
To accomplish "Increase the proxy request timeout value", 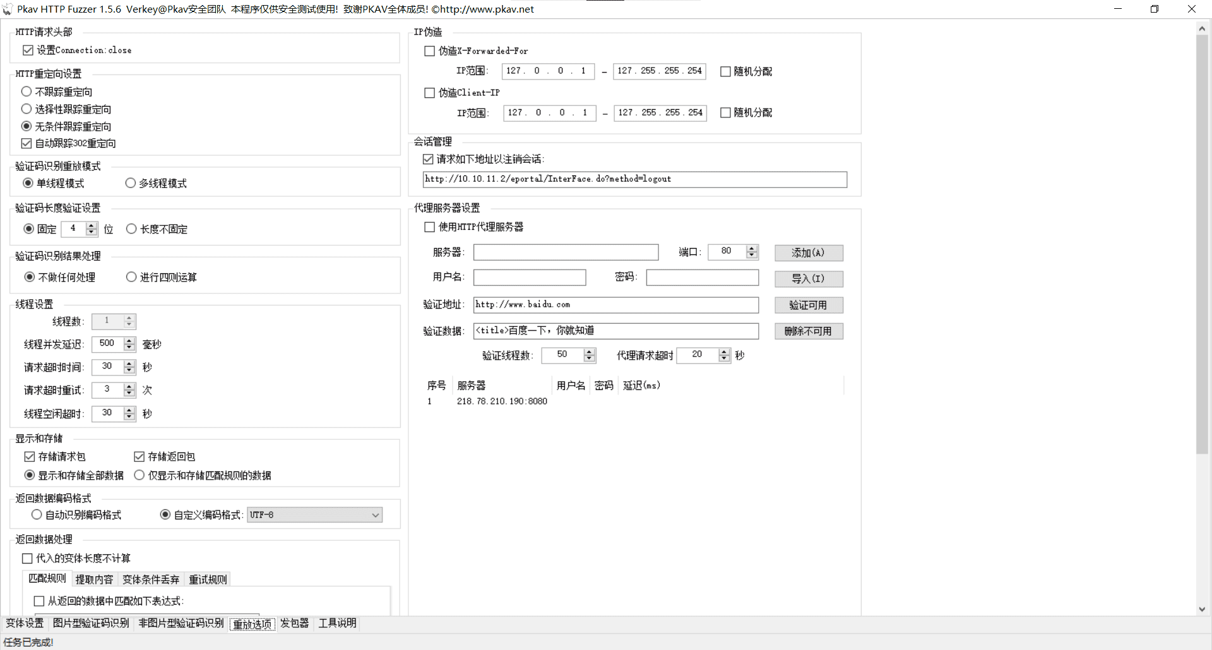I will [x=724, y=352].
